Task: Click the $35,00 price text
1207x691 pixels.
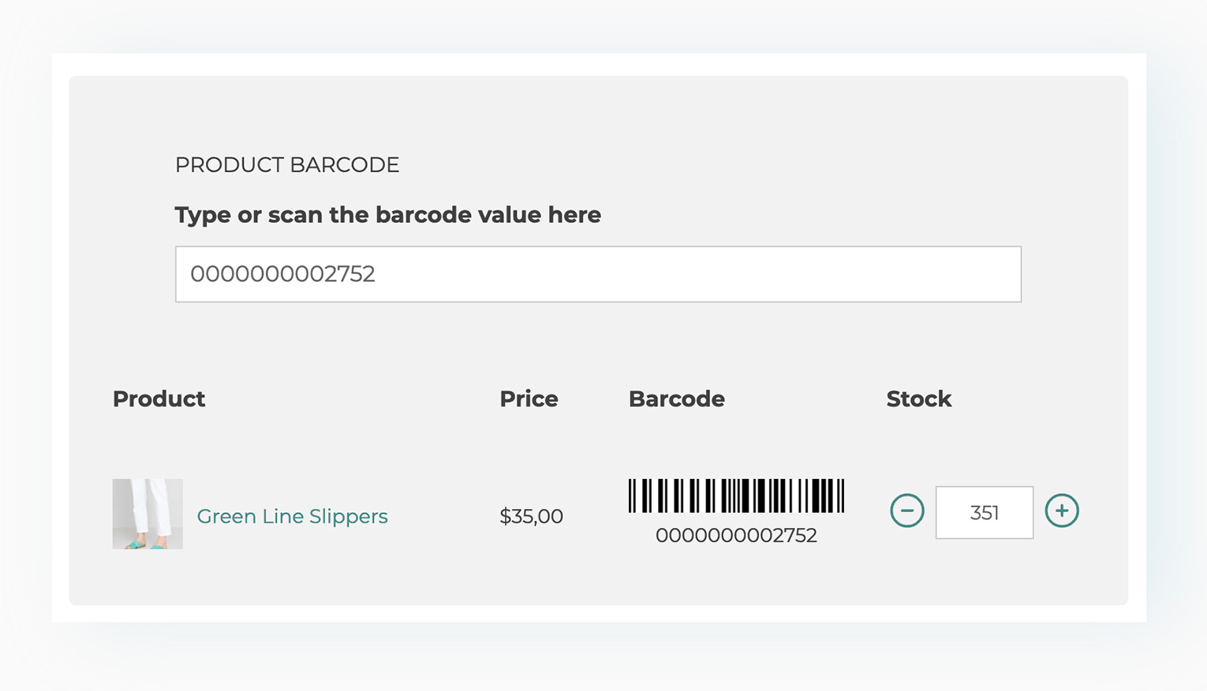Action: [530, 516]
